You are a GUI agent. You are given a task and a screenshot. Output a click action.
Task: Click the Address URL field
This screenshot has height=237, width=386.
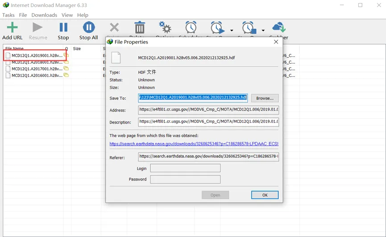point(208,110)
